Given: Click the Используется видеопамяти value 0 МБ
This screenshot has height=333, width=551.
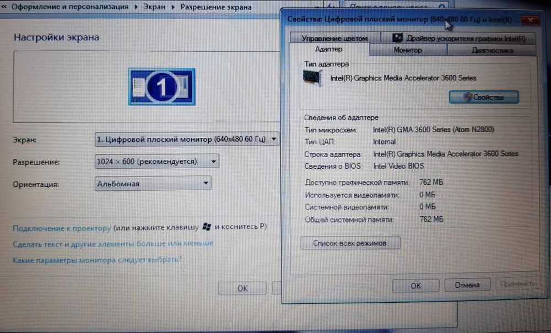Looking at the screenshot, I should 427,195.
